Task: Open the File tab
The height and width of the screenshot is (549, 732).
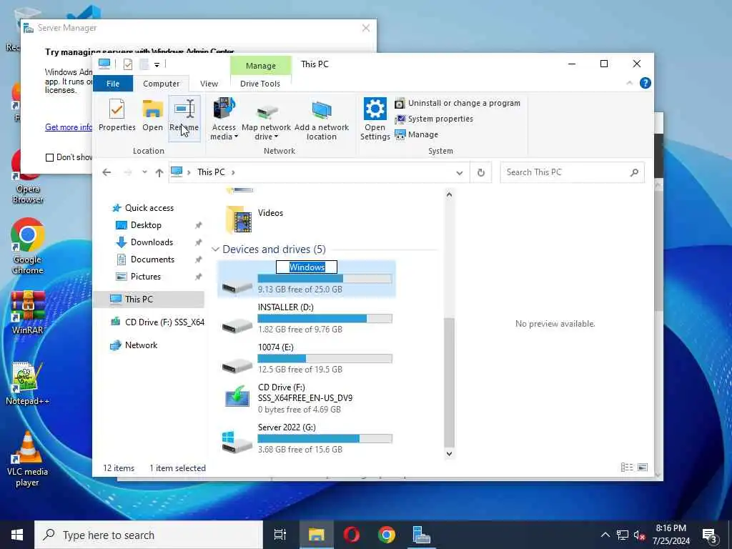Action: pos(113,84)
